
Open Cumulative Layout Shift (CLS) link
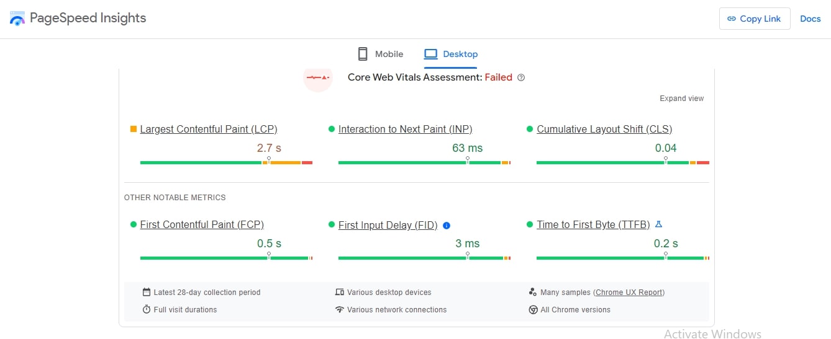[x=604, y=129]
